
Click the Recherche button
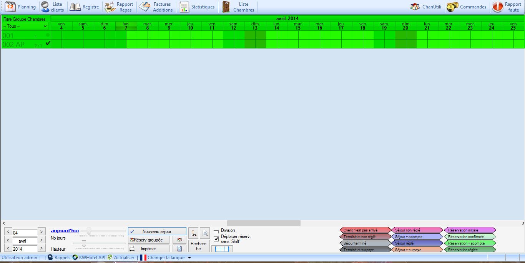pos(199,246)
